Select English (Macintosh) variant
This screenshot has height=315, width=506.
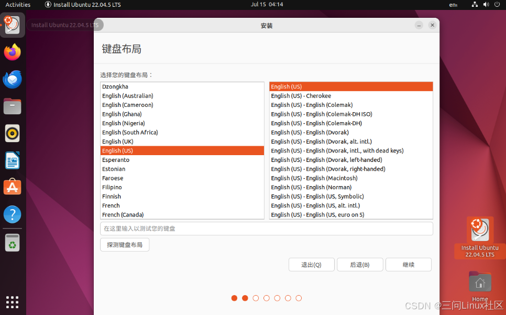pos(351,178)
